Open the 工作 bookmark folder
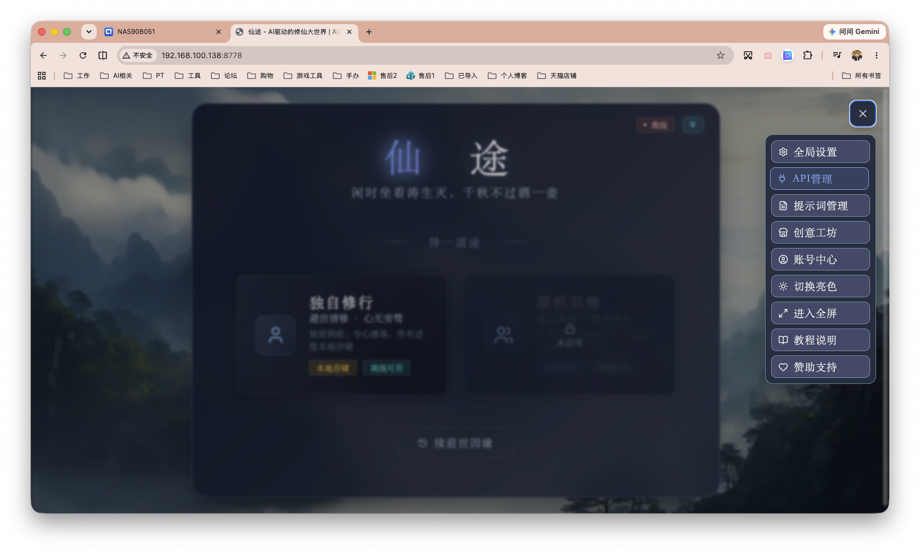The height and width of the screenshot is (554, 920). pyautogui.click(x=76, y=76)
